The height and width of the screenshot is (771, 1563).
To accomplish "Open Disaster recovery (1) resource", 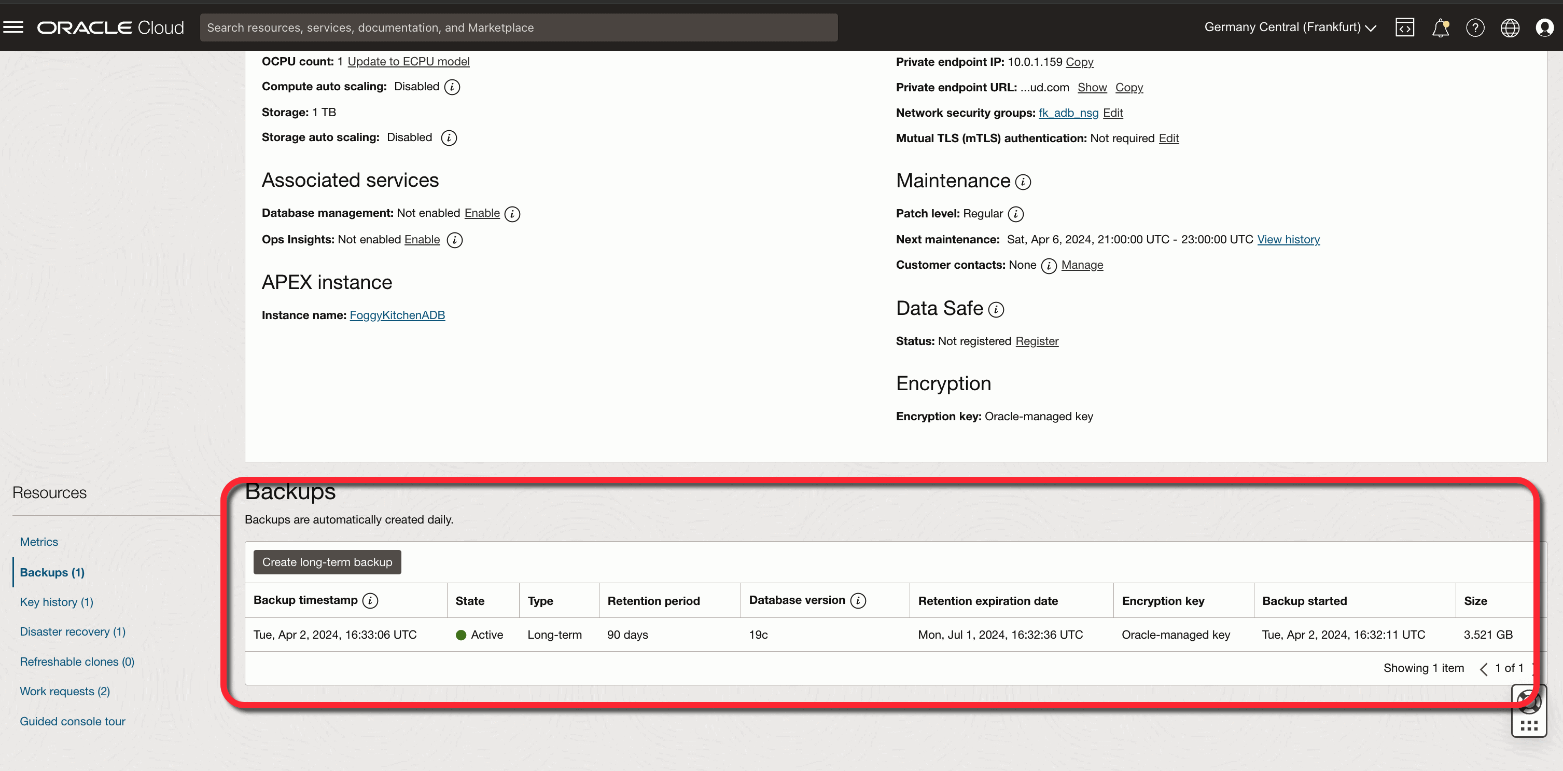I will pos(73,631).
